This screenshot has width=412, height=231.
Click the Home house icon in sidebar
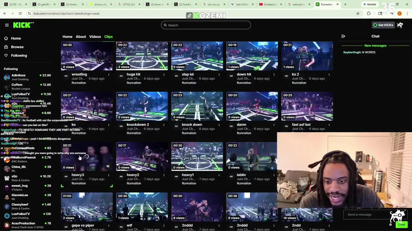tap(6, 38)
